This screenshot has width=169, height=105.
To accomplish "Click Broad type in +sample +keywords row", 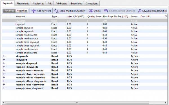I will click(55, 67).
